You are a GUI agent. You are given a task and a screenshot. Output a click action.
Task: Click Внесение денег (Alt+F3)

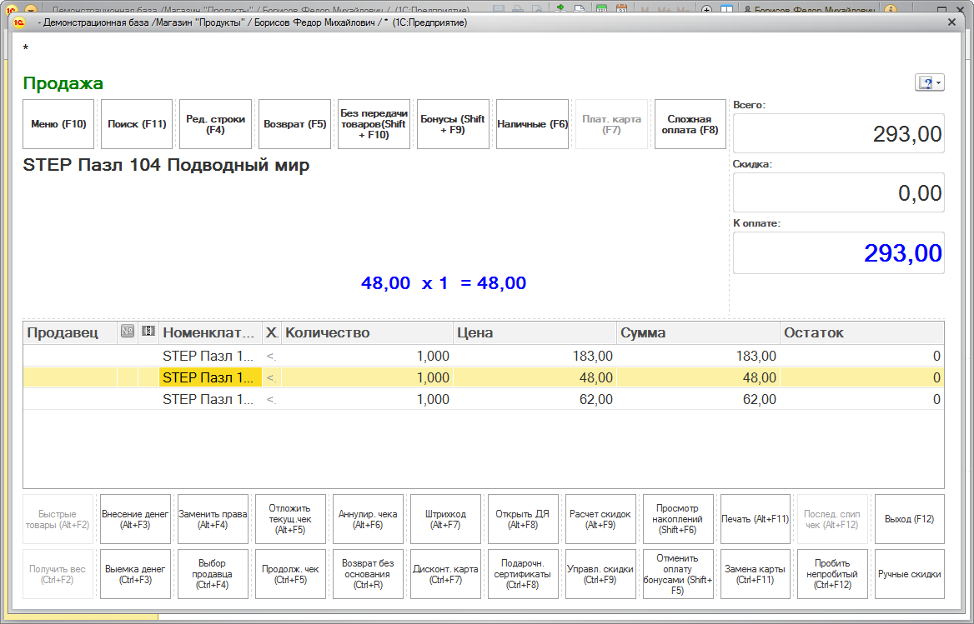(135, 519)
